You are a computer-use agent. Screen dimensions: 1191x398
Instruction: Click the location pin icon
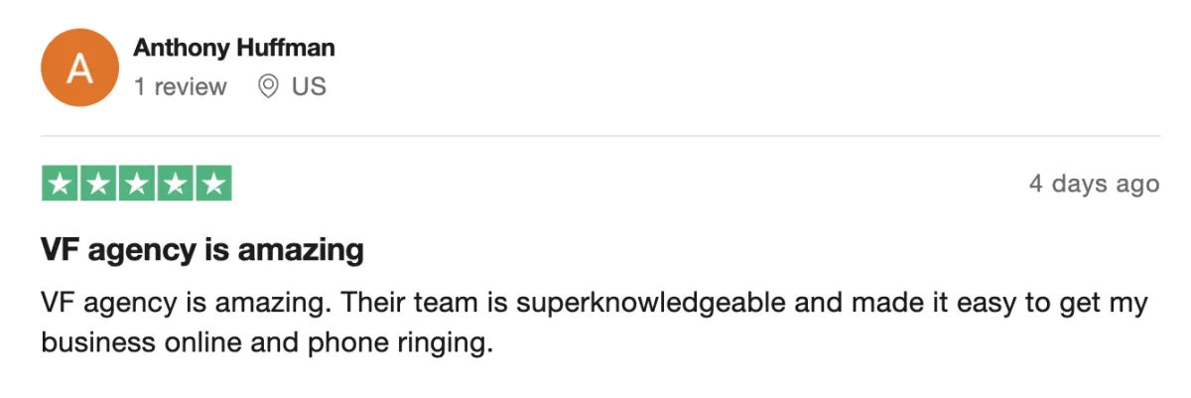tap(268, 87)
